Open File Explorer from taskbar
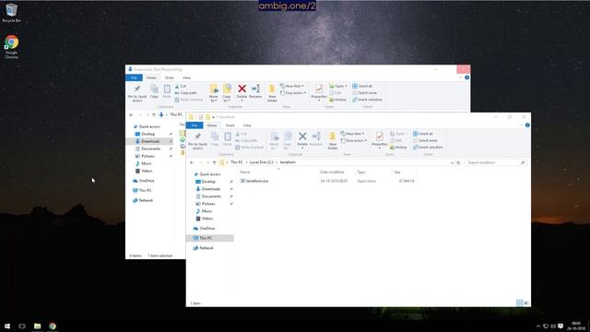 pos(37,326)
